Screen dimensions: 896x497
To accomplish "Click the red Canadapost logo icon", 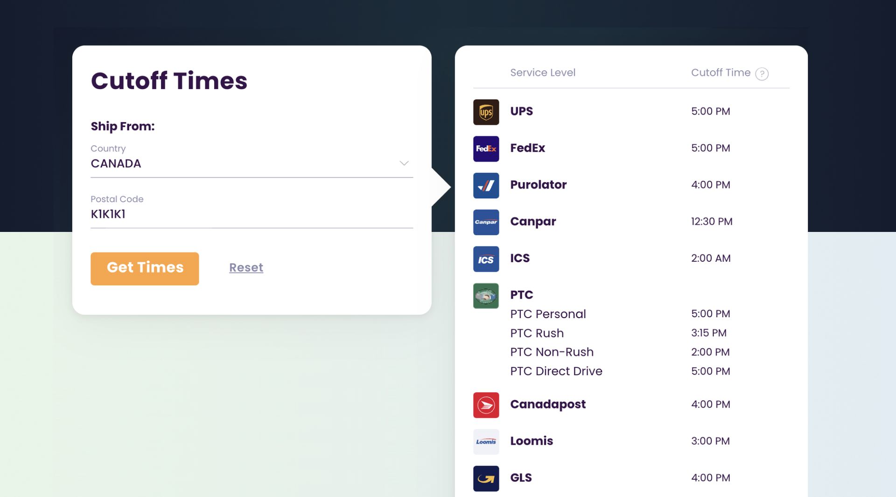I will pyautogui.click(x=486, y=405).
